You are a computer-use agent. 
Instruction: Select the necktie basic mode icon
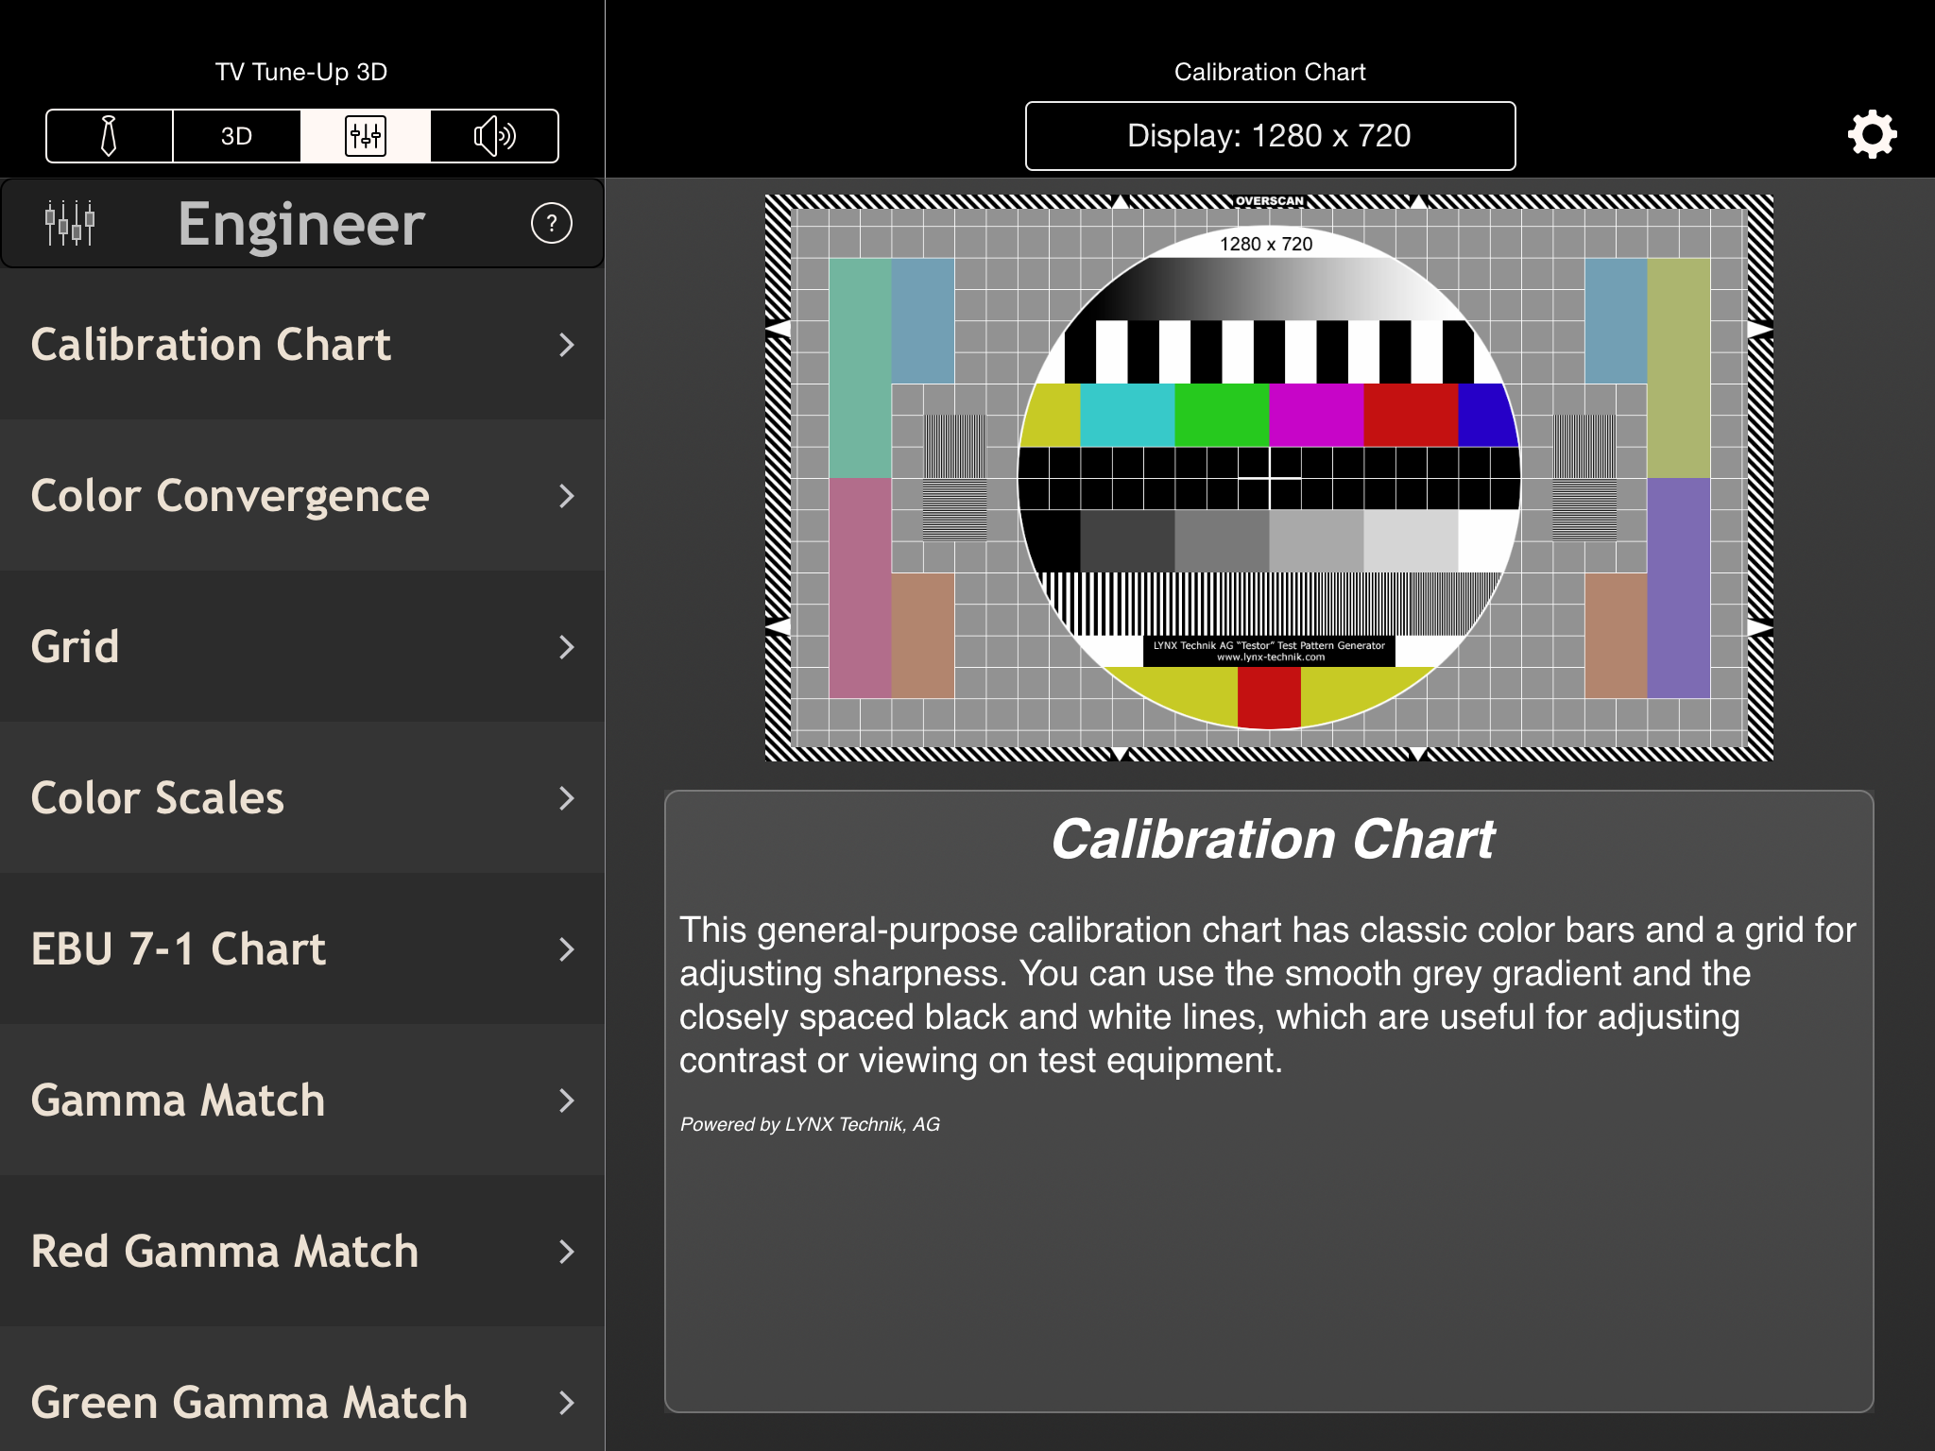(x=110, y=136)
